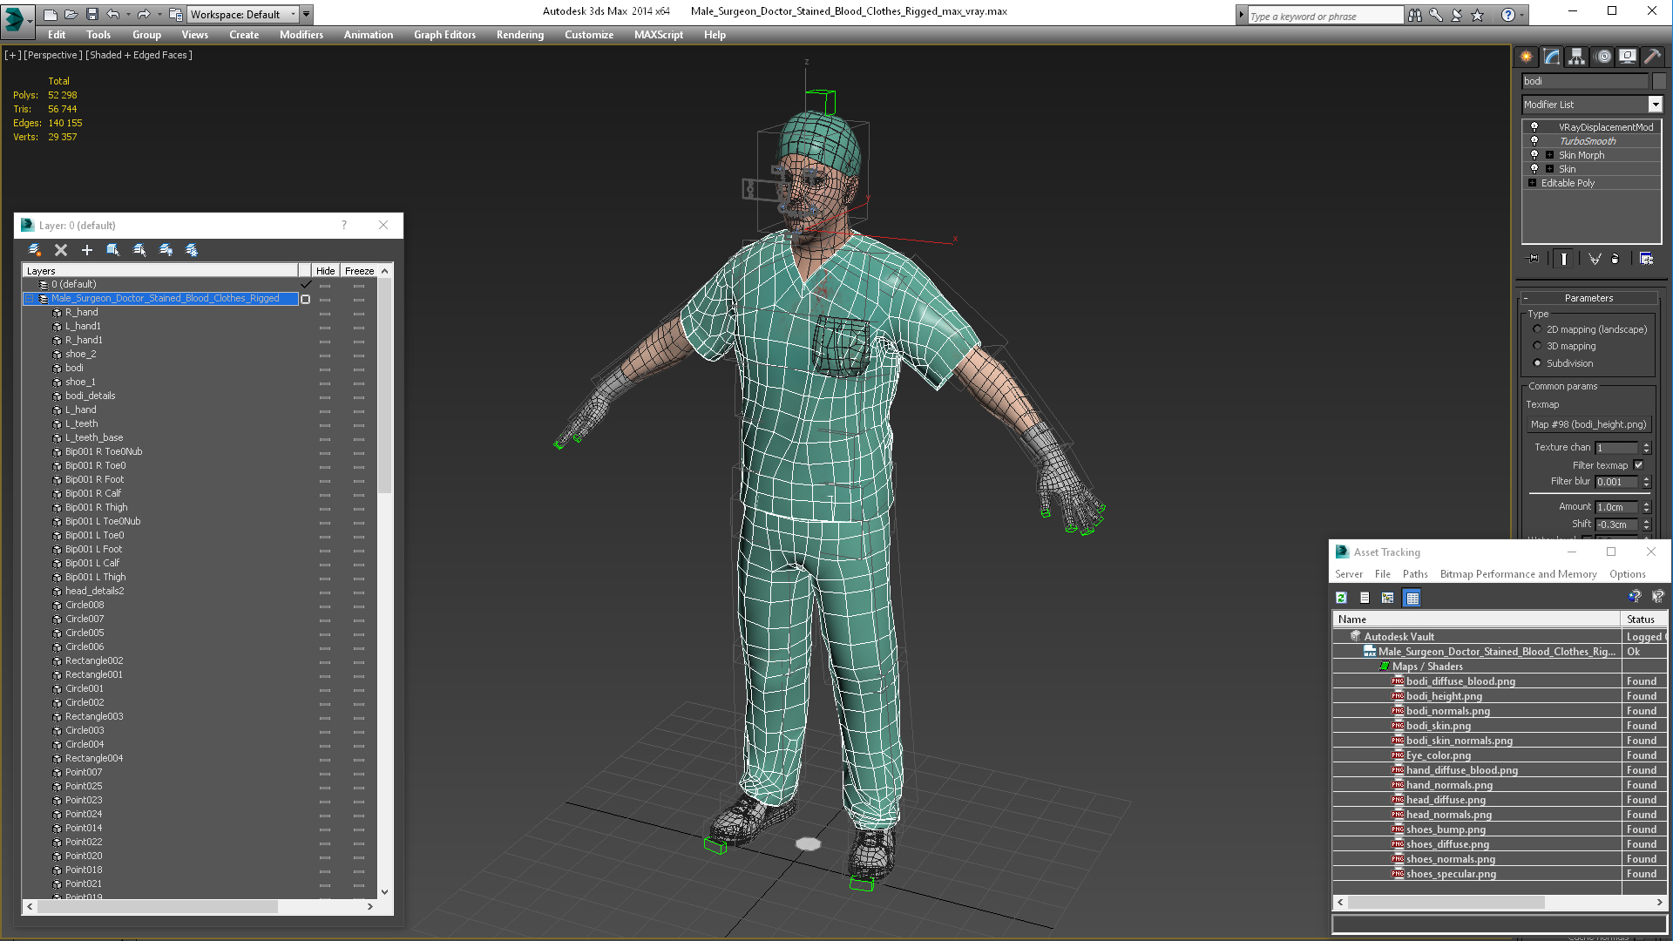Open the Modifier List dropdown

click(1655, 105)
